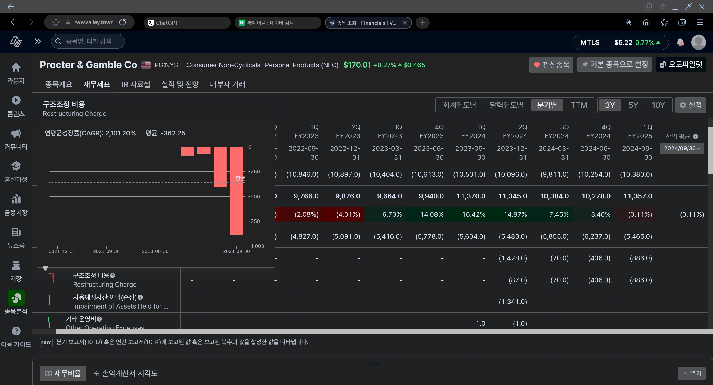Open the 콘텐츠 play icon in sidebar
713x385 pixels.
coord(16,100)
